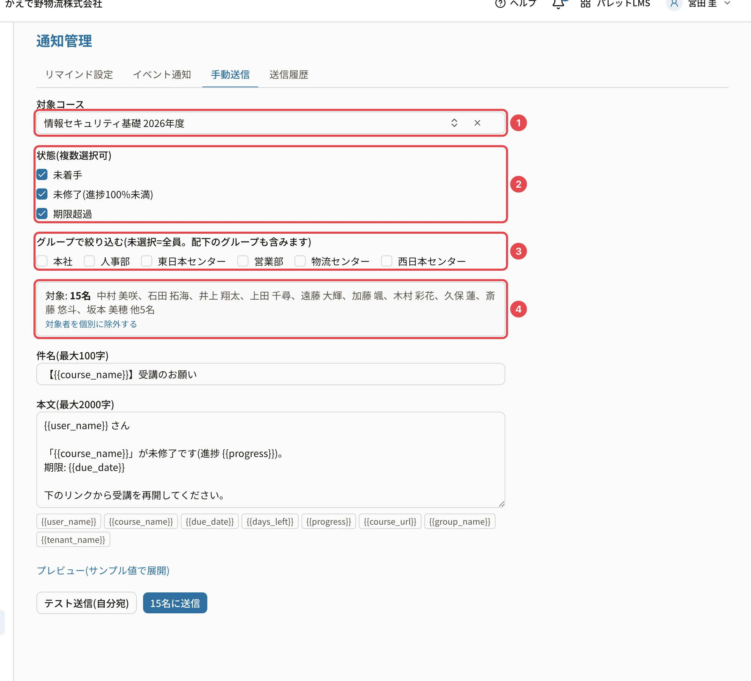Uncheck 未修了(進捗100%未満) checkbox

[x=42, y=194]
